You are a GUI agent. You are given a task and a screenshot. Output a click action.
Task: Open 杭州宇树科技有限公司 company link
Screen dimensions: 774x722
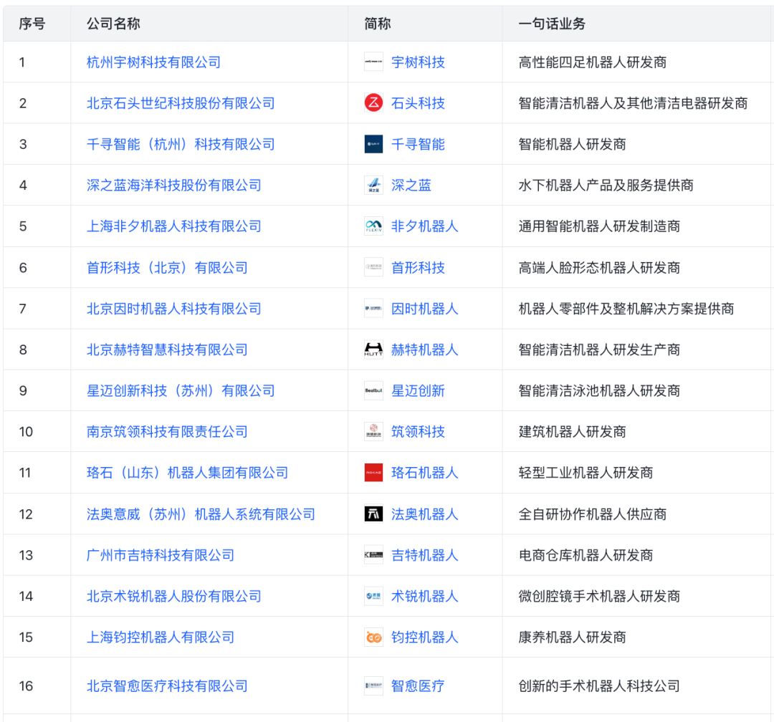pyautogui.click(x=153, y=62)
